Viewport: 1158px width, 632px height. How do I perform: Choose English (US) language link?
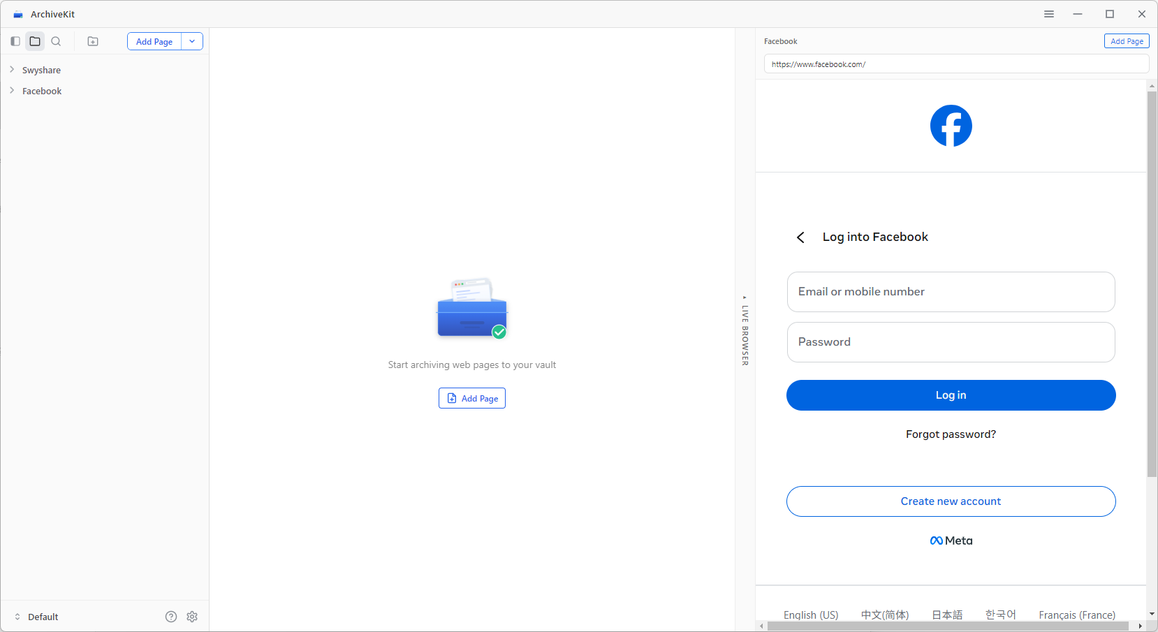811,615
